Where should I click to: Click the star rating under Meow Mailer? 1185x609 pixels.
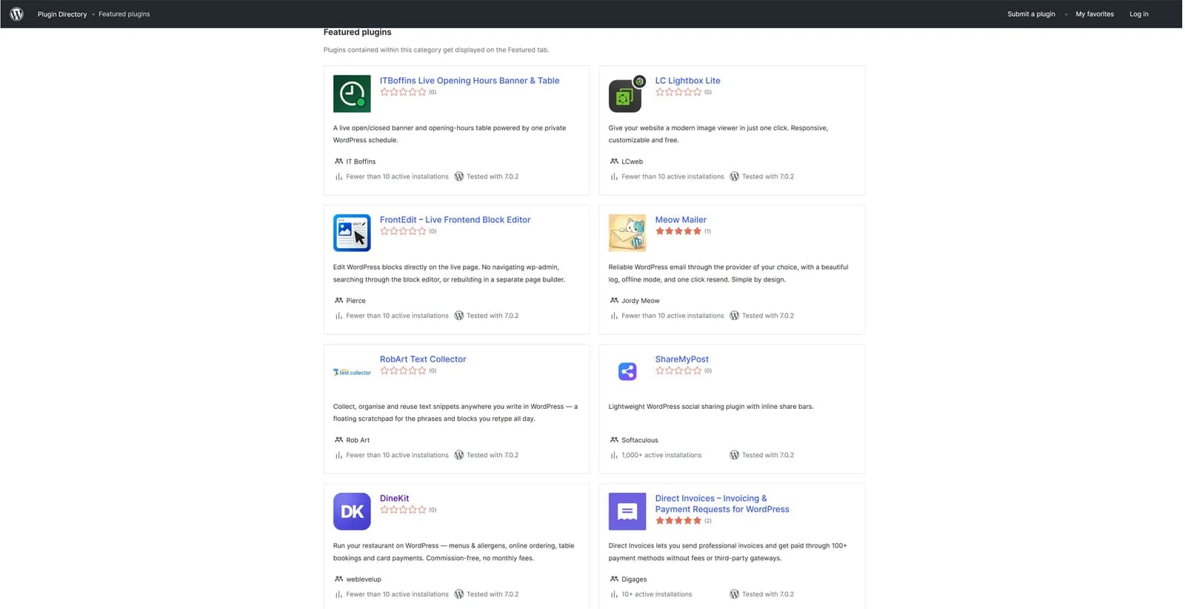tap(678, 231)
